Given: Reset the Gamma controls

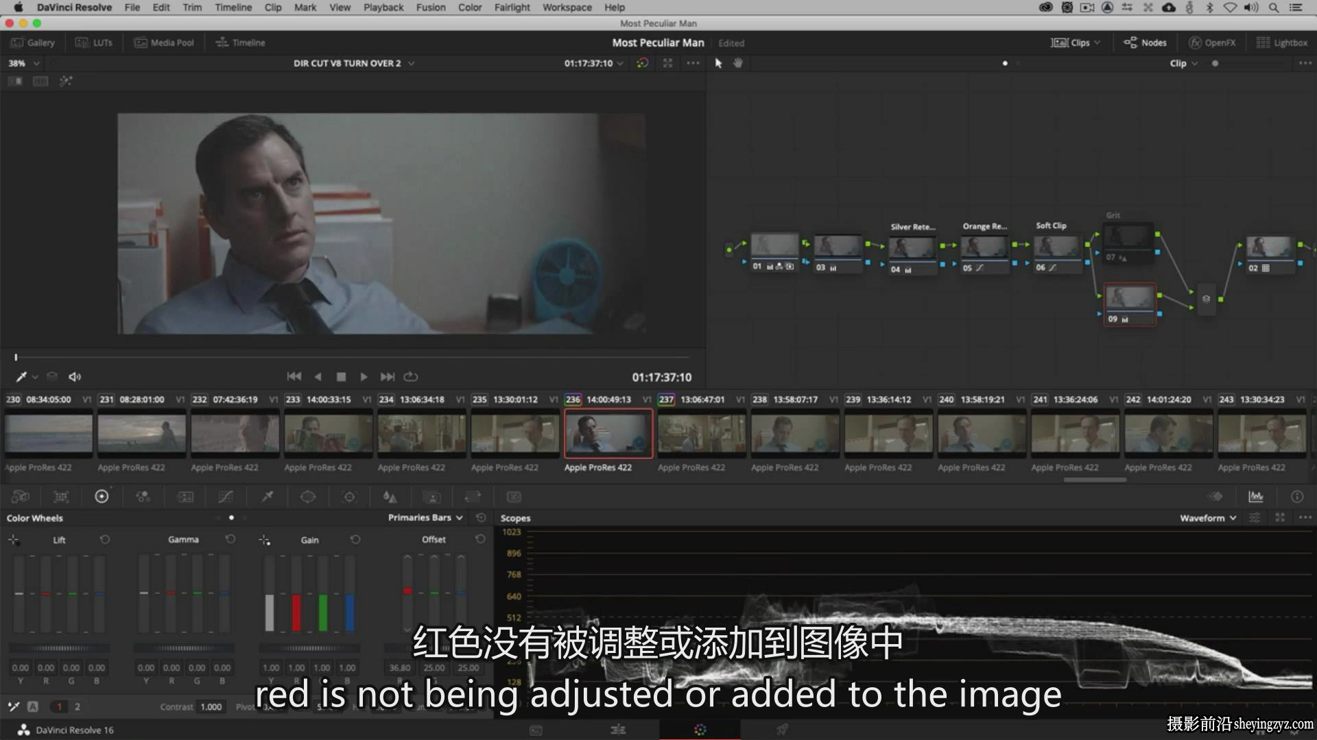Looking at the screenshot, I should coord(230,539).
